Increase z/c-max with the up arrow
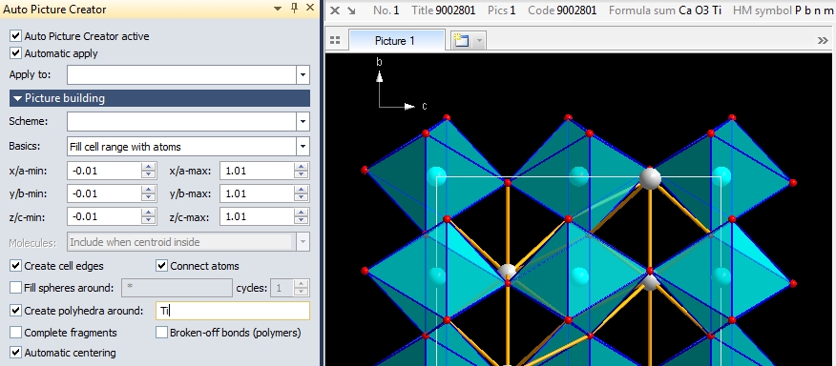 point(302,213)
